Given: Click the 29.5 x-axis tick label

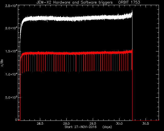Looking at the screenshot, I should (x=93, y=124).
